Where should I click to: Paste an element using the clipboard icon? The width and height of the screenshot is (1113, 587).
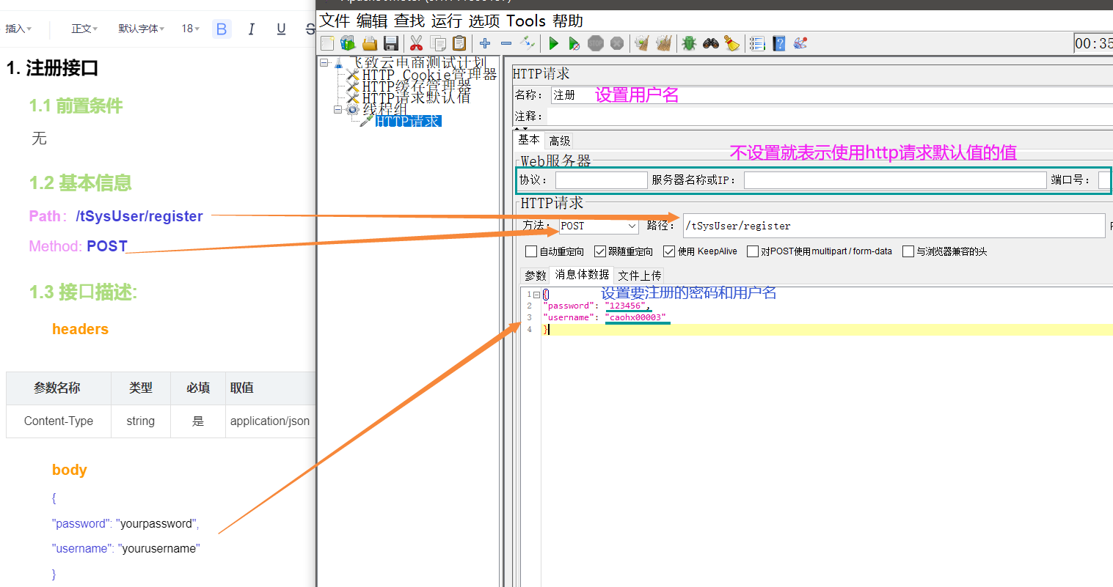pyautogui.click(x=459, y=43)
